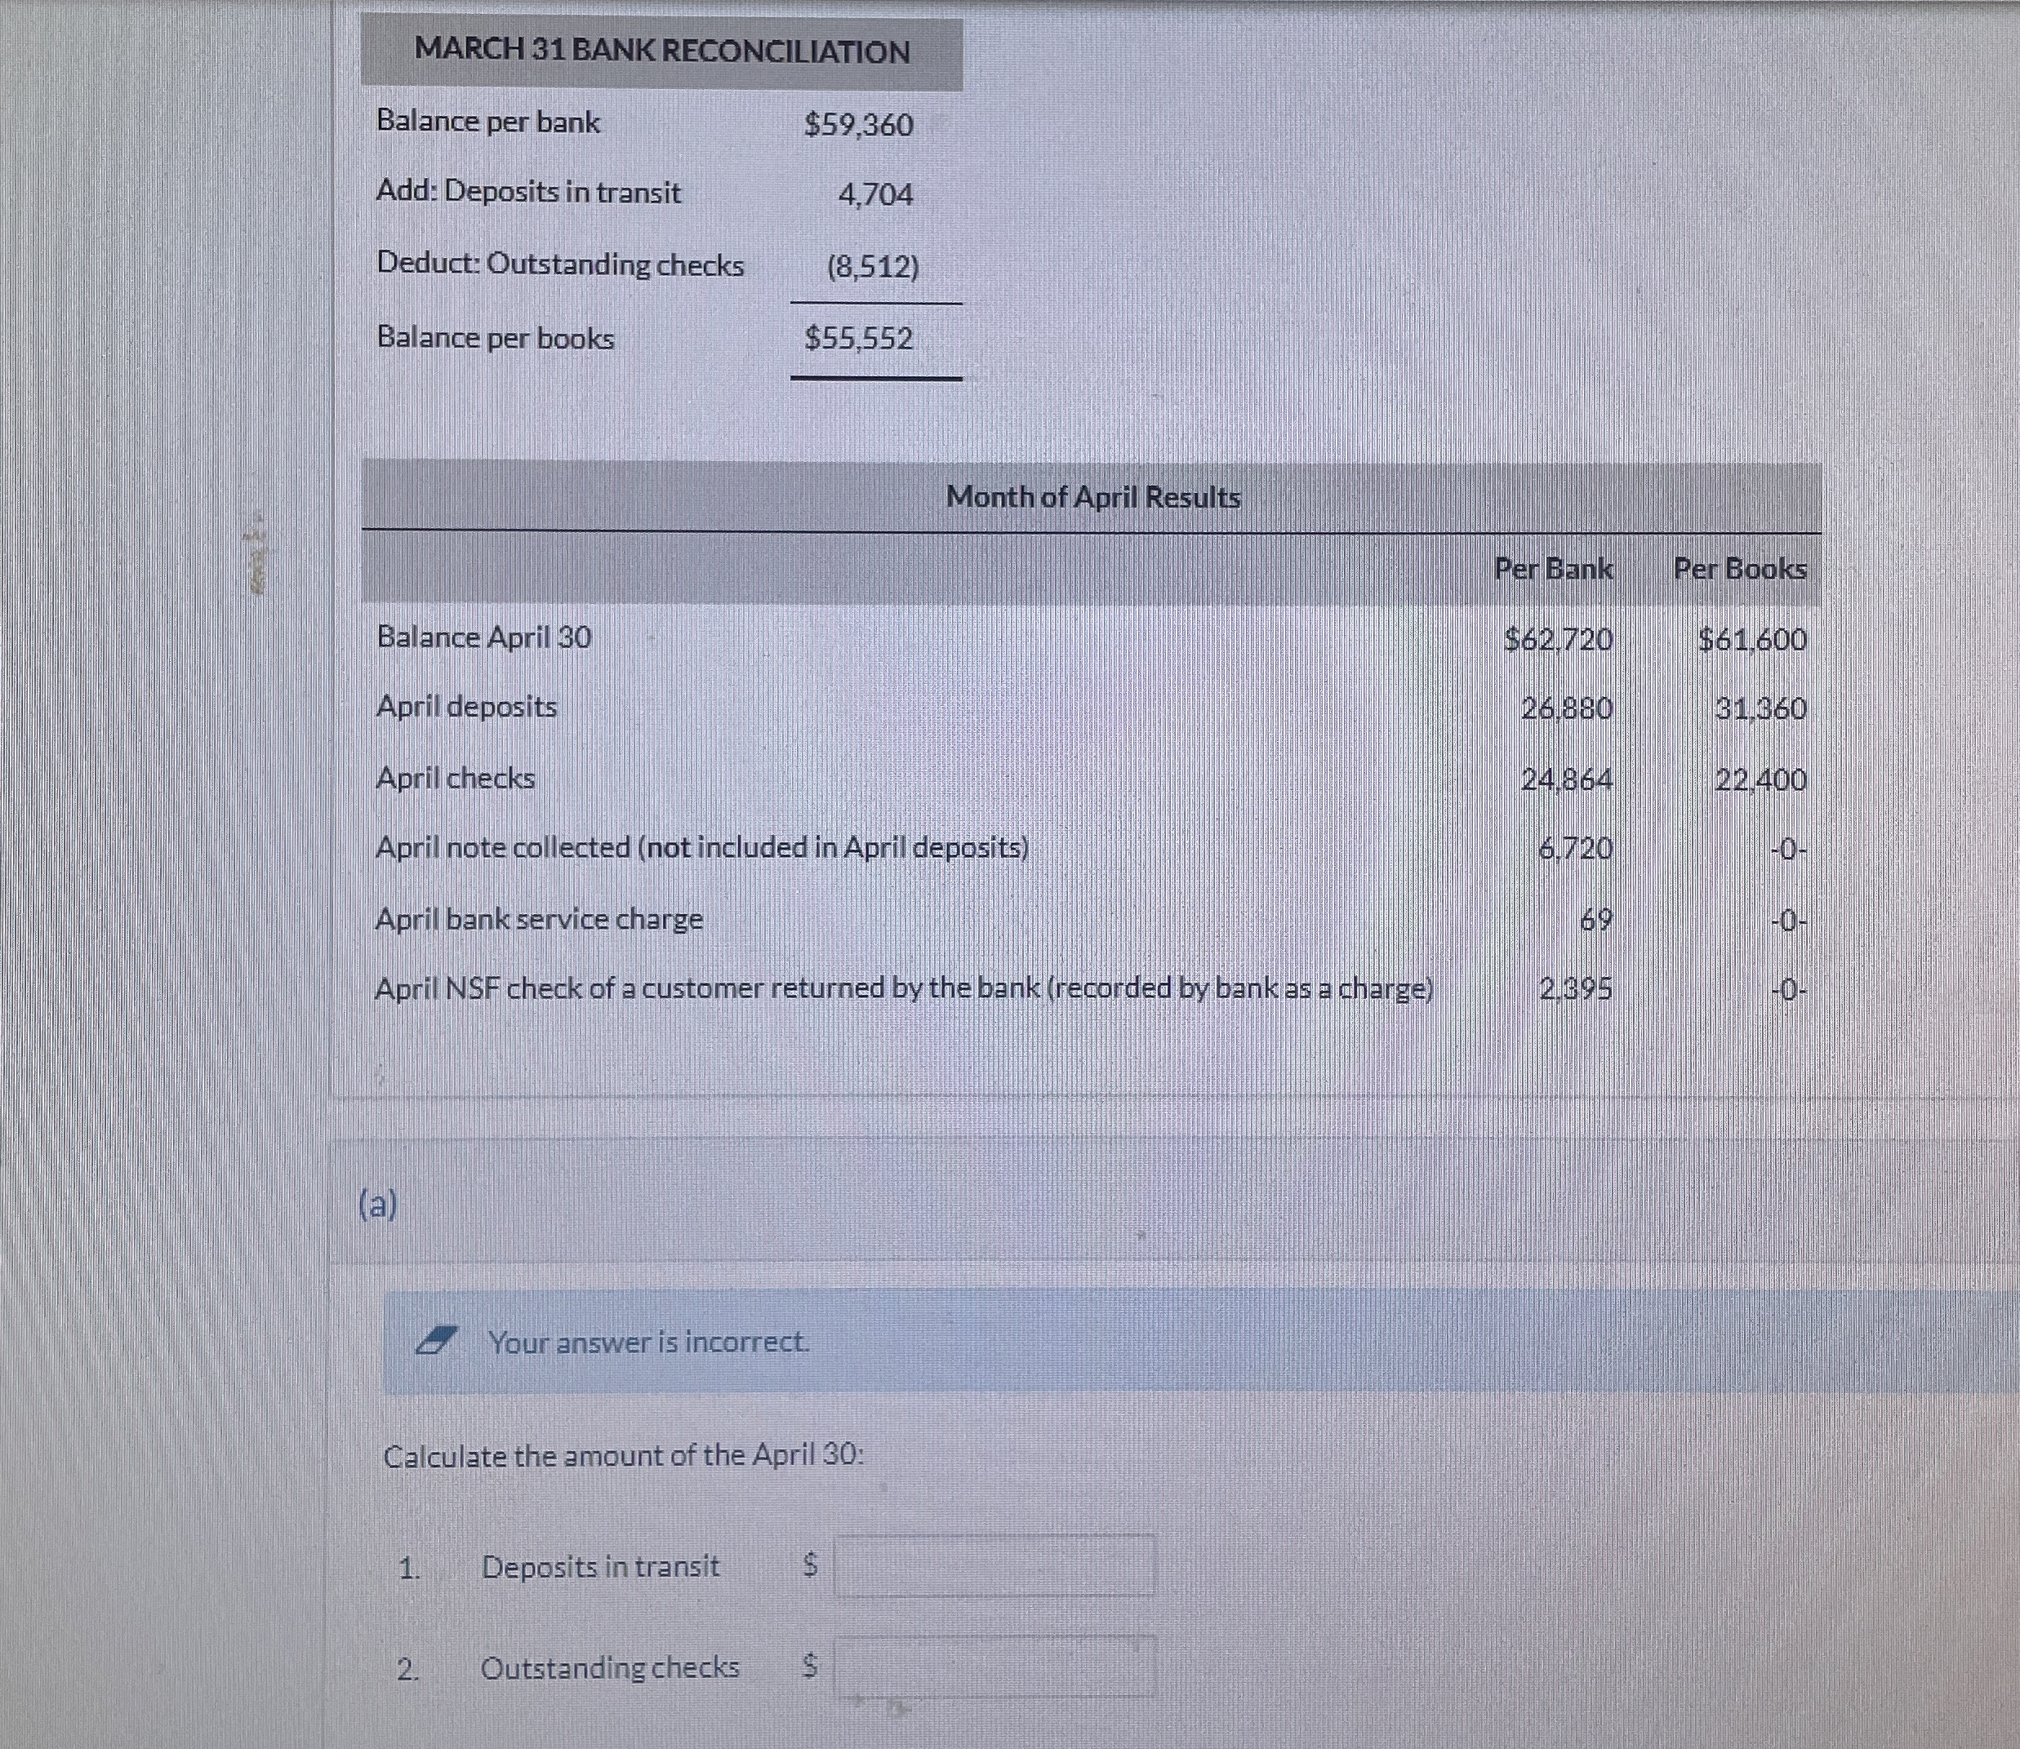Click the 'Per Books' column header
The image size is (2020, 1749).
[x=1740, y=568]
